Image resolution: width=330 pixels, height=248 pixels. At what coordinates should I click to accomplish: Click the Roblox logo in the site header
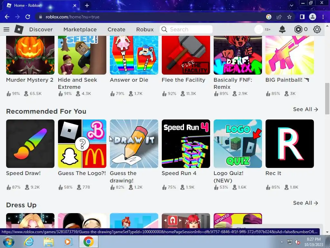(x=19, y=29)
